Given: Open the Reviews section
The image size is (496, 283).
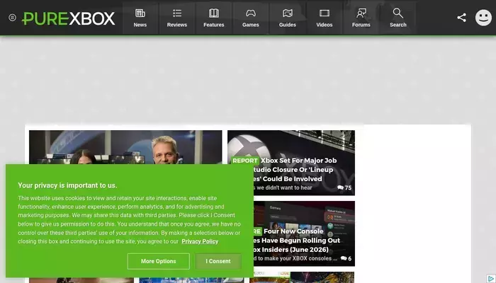Looking at the screenshot, I should pyautogui.click(x=177, y=18).
